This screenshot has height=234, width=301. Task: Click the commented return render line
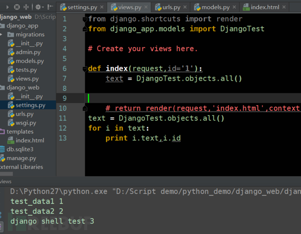(x=203, y=108)
